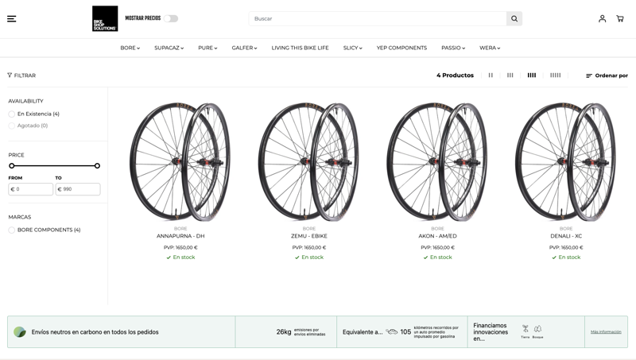Toggle the Mostrar Precios switch
The image size is (636, 360).
click(171, 18)
